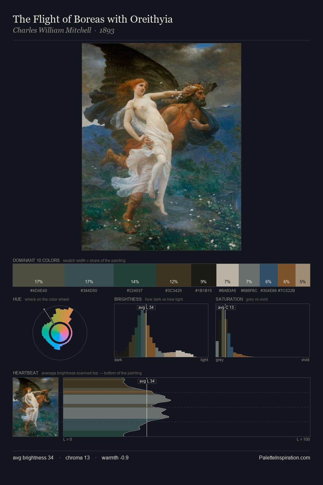Click the HEARTBEAT section heading

26,373
